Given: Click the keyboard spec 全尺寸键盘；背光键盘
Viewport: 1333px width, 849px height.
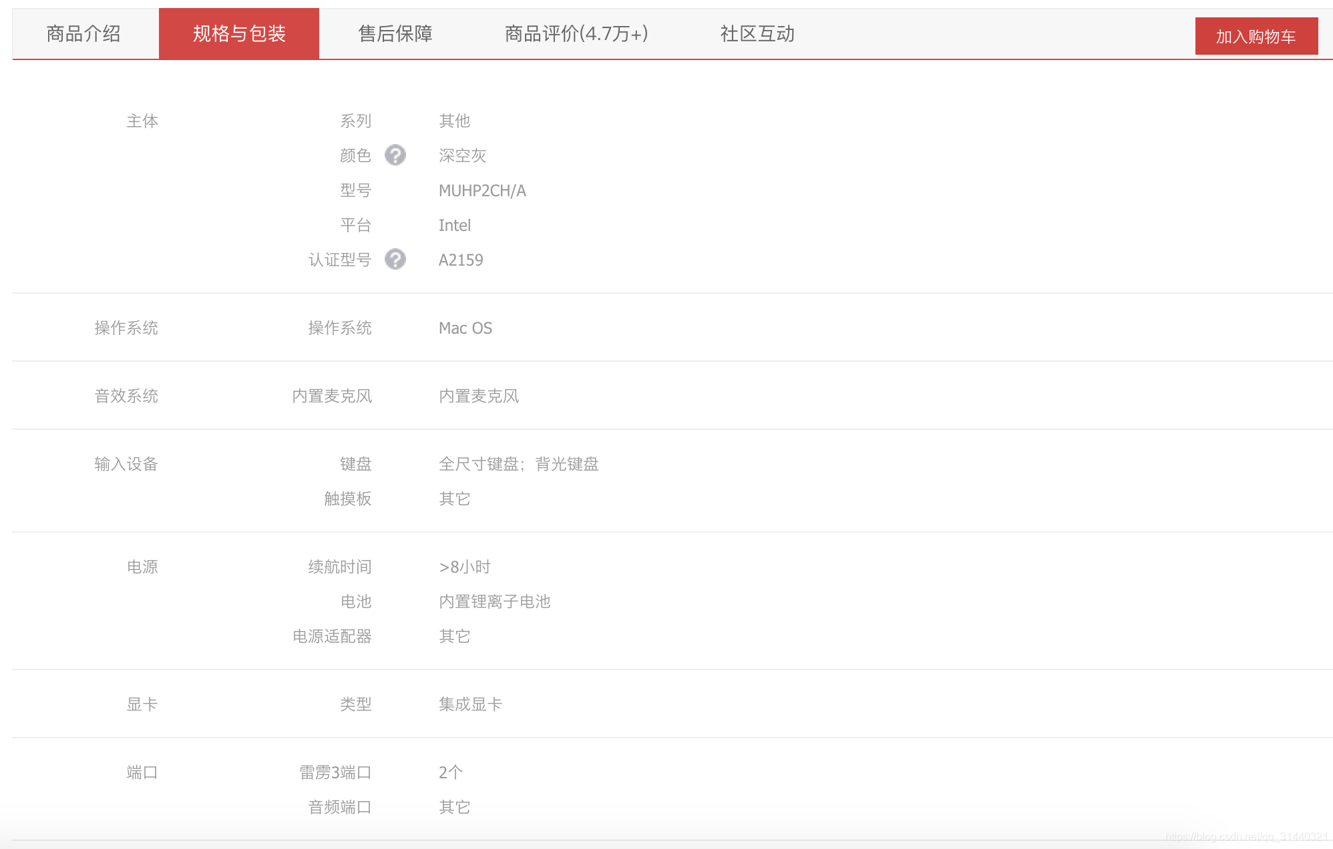Looking at the screenshot, I should [519, 464].
